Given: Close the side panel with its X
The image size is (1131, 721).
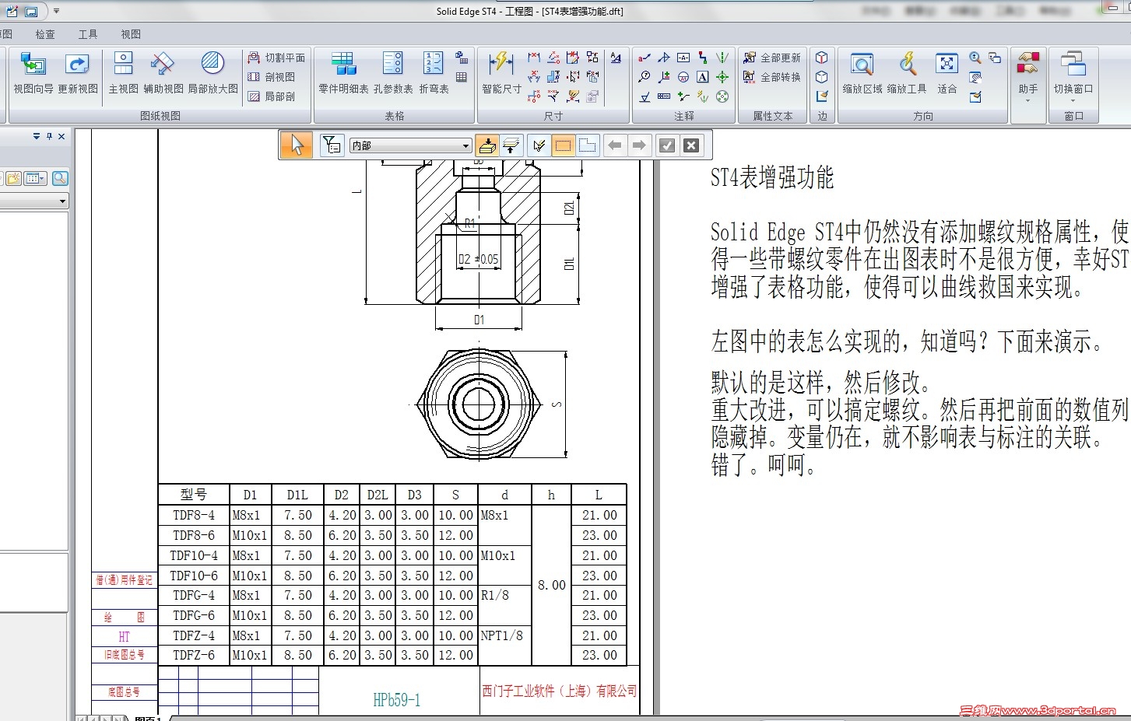Looking at the screenshot, I should [61, 136].
